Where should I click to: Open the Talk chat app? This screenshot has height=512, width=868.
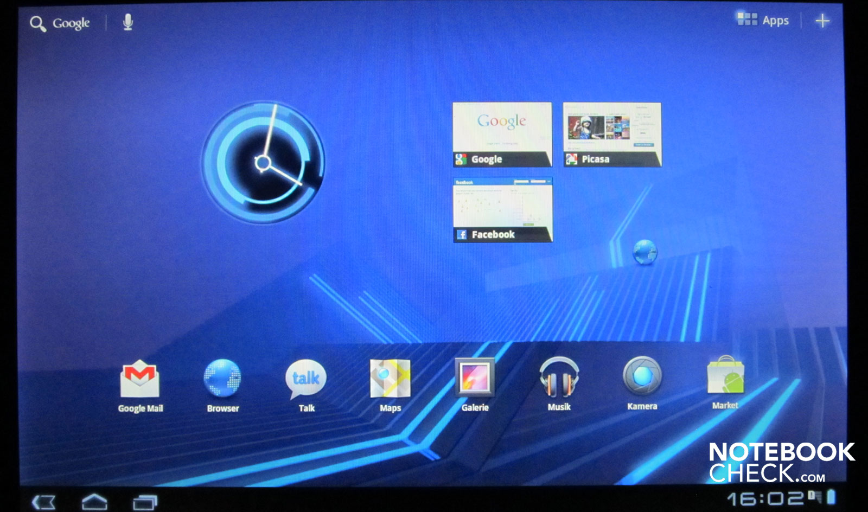click(x=306, y=386)
